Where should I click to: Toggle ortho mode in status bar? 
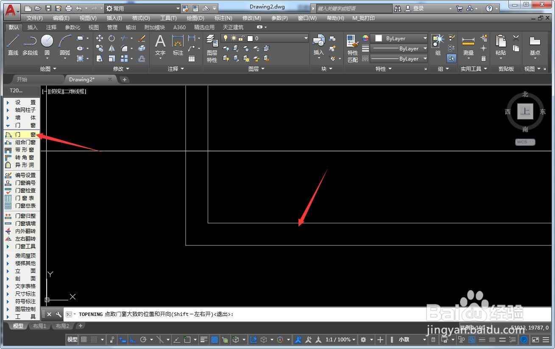click(133, 339)
